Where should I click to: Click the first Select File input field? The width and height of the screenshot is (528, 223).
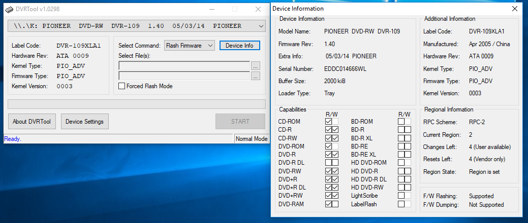click(x=184, y=66)
